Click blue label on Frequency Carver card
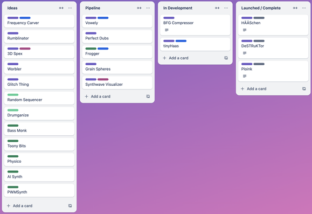 [25, 18]
